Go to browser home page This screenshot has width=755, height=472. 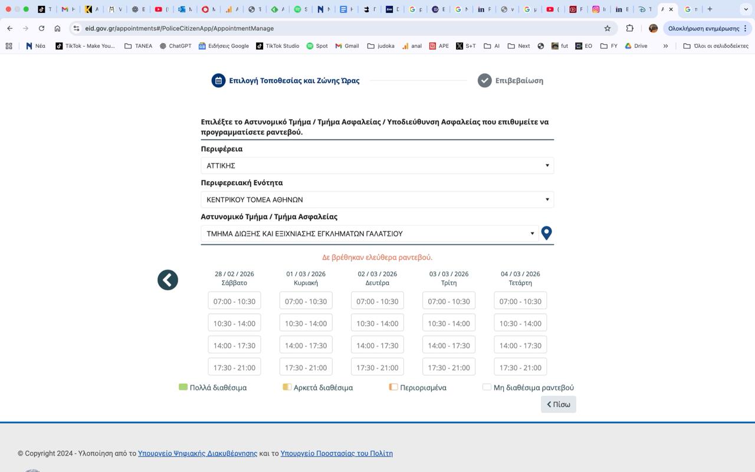(x=57, y=28)
